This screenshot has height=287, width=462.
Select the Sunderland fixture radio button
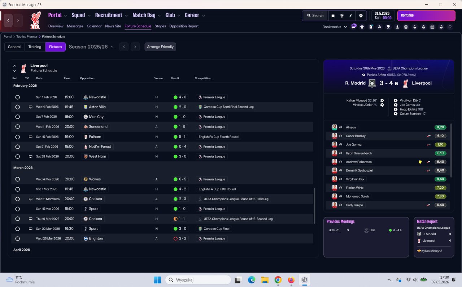(17, 127)
